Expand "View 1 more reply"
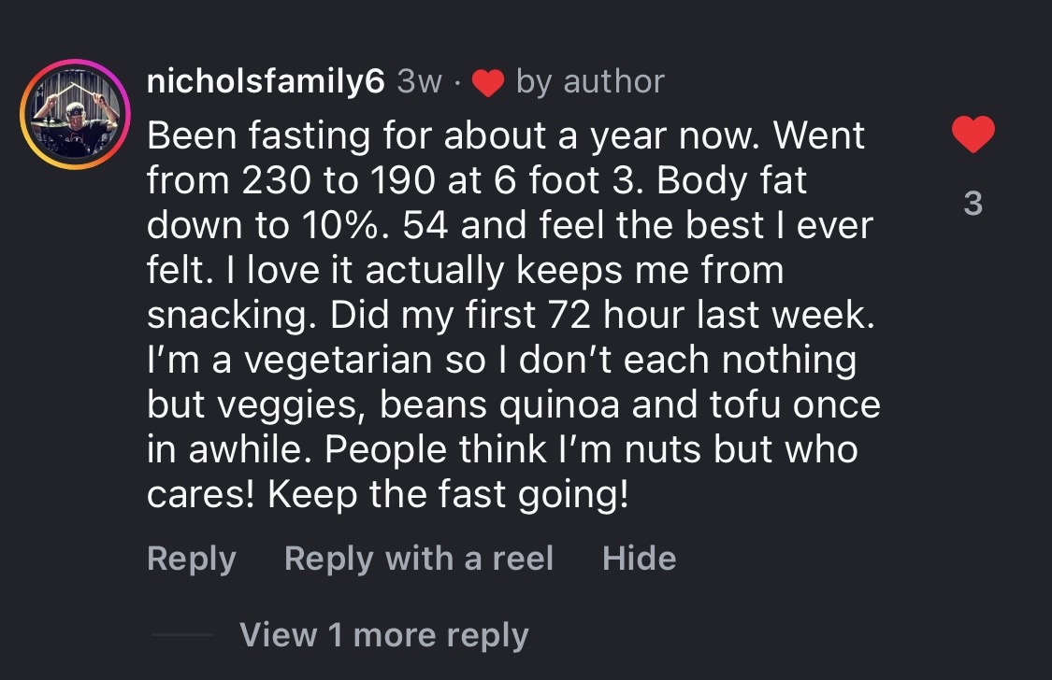The width and height of the screenshot is (1052, 680). point(383,635)
